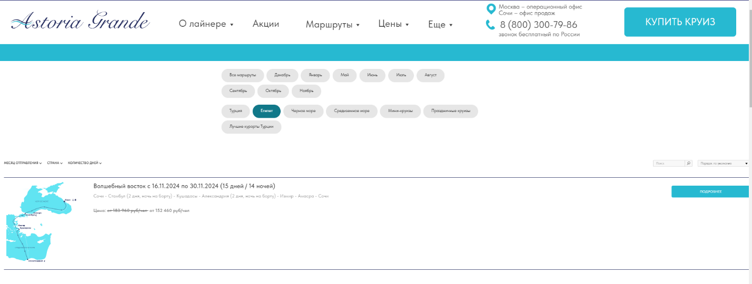Viewport: 752px width, 284px height.
Task: Select the 'Все маршруты' filter chip
Action: click(x=243, y=75)
